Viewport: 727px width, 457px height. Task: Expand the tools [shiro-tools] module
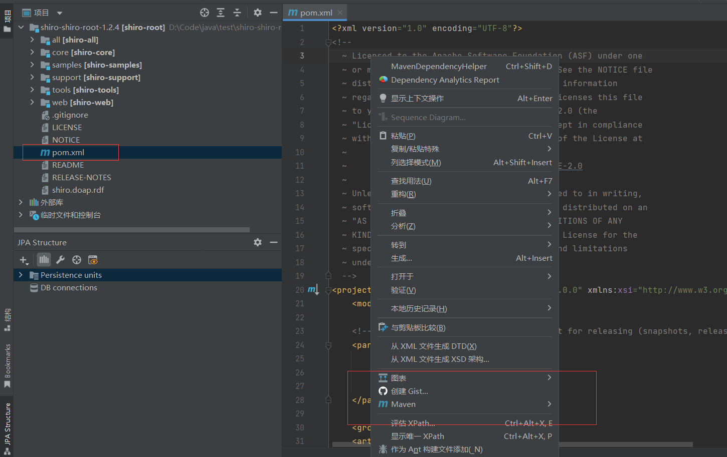32,90
